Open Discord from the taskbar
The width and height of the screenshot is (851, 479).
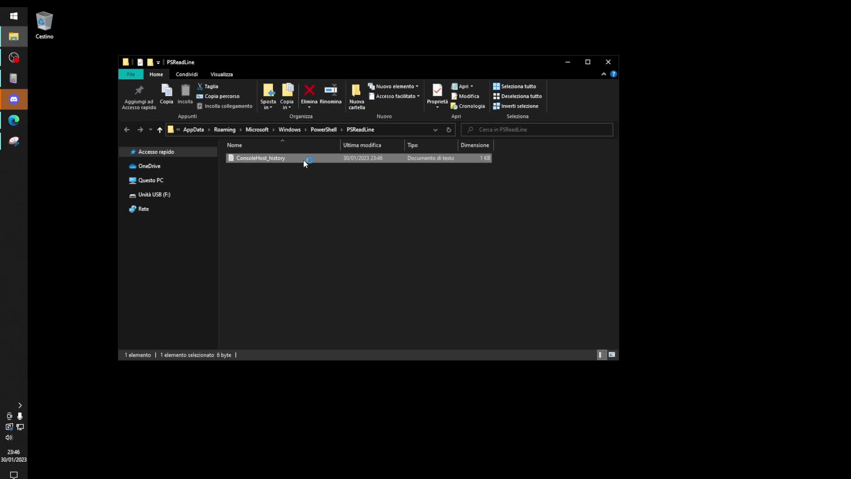[14, 99]
